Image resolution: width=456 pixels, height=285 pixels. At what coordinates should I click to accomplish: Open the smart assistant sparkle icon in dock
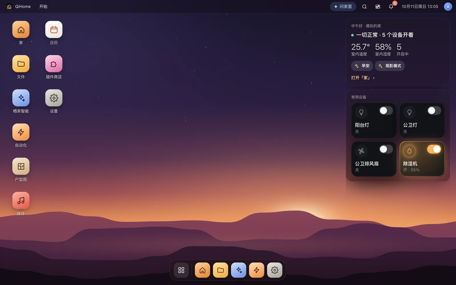[239, 270]
